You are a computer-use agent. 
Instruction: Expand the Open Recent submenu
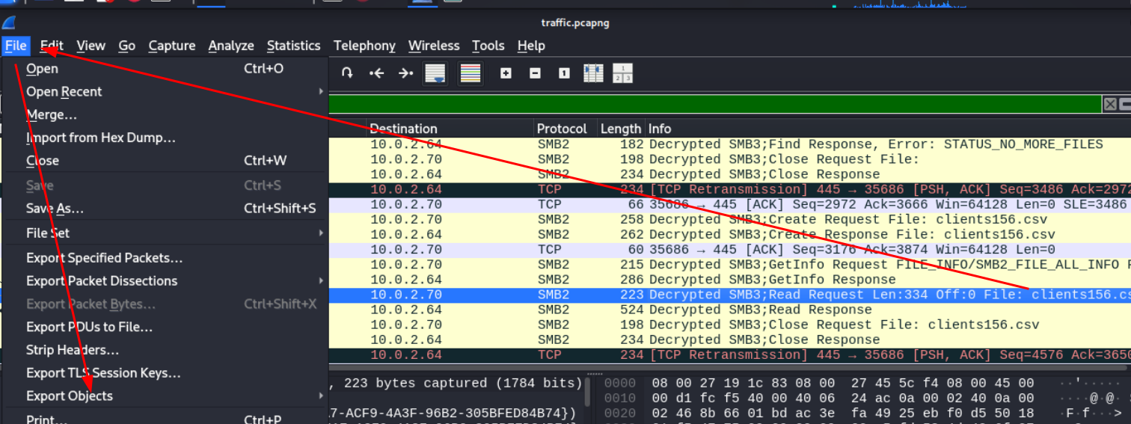point(165,91)
